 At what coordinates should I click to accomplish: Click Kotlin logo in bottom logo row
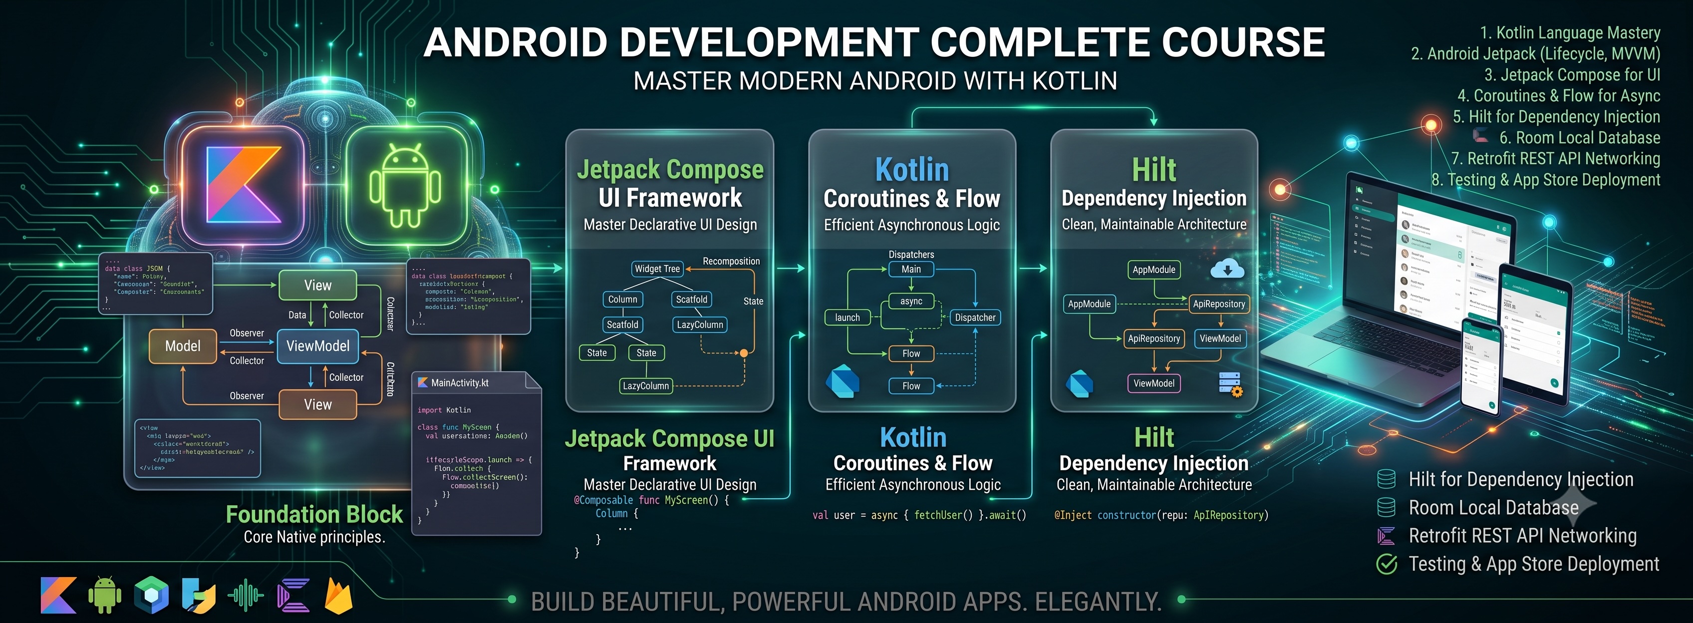58,596
